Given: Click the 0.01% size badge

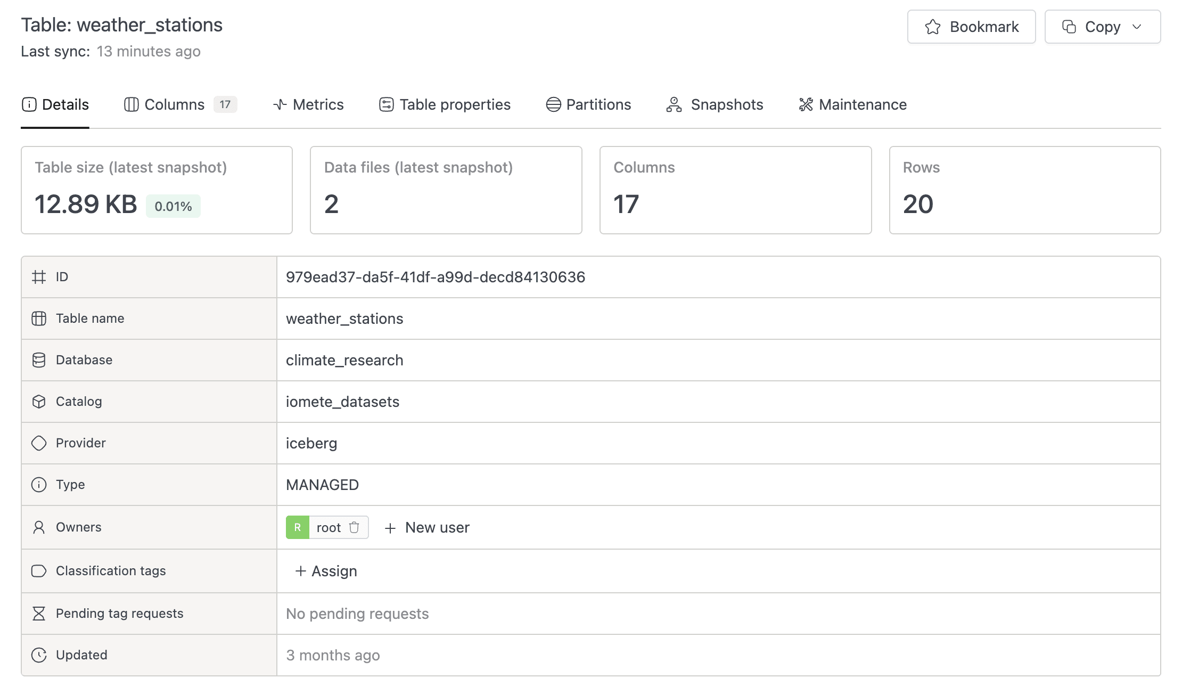Looking at the screenshot, I should click(x=173, y=206).
